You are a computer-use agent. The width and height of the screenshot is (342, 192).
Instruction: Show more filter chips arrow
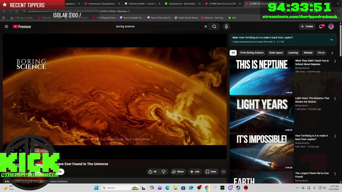click(x=332, y=53)
